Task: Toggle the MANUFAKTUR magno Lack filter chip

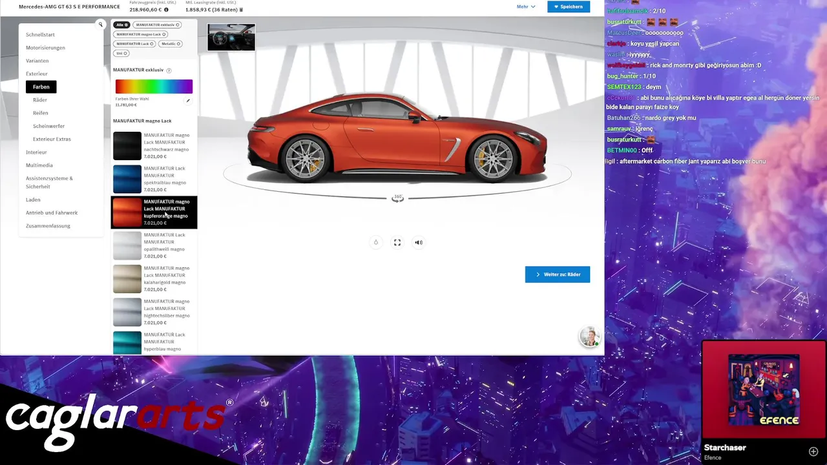Action: (141, 34)
